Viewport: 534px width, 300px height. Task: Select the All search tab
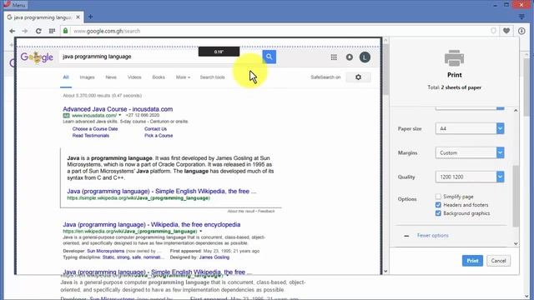tap(66, 77)
